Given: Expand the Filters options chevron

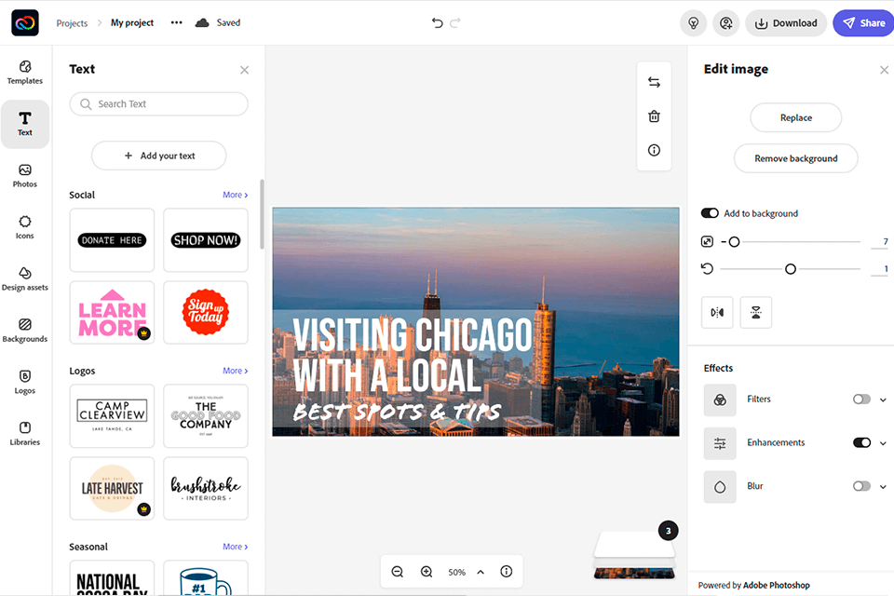Looking at the screenshot, I should pyautogui.click(x=883, y=400).
